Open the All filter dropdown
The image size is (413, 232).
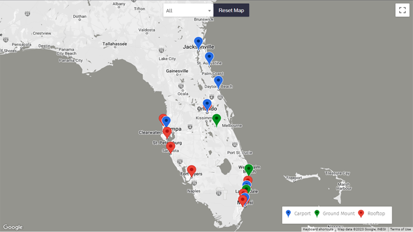(x=188, y=10)
